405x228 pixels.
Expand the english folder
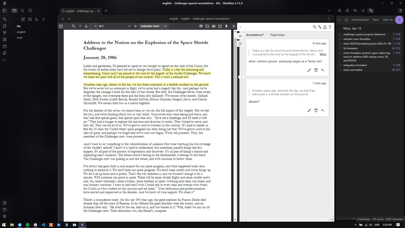(14, 32)
